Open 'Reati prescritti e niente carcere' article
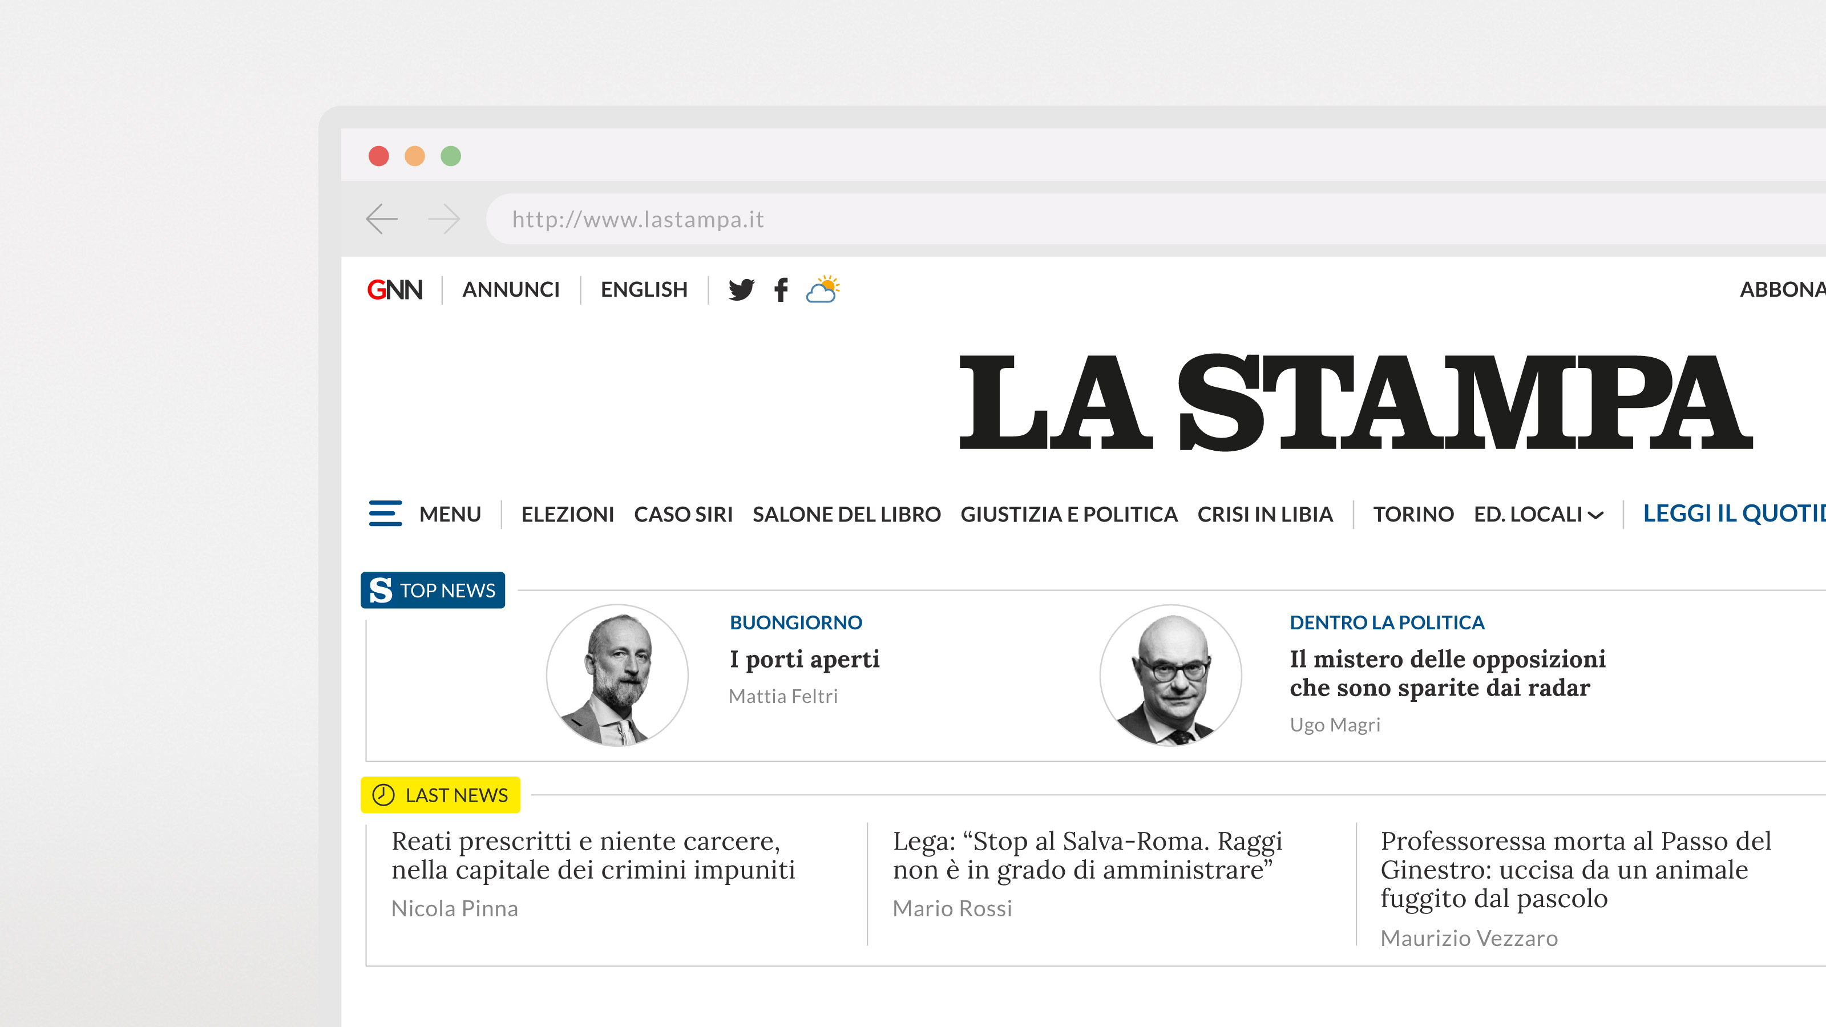The width and height of the screenshot is (1826, 1027). (593, 855)
